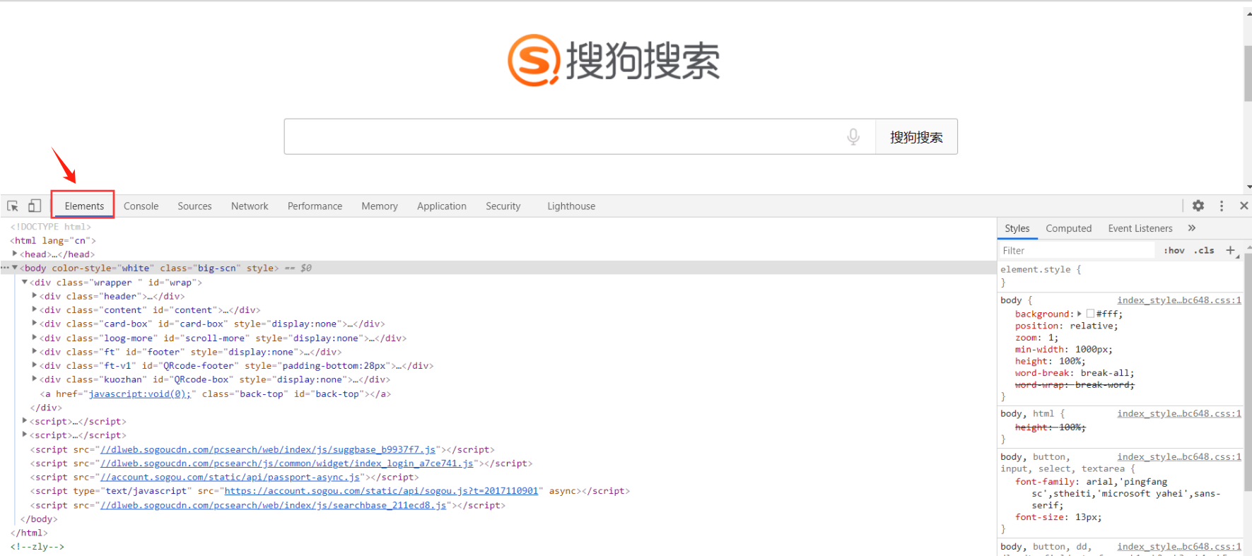Collapse the body element node
Screen dimensions: 1252x556
tap(15, 268)
